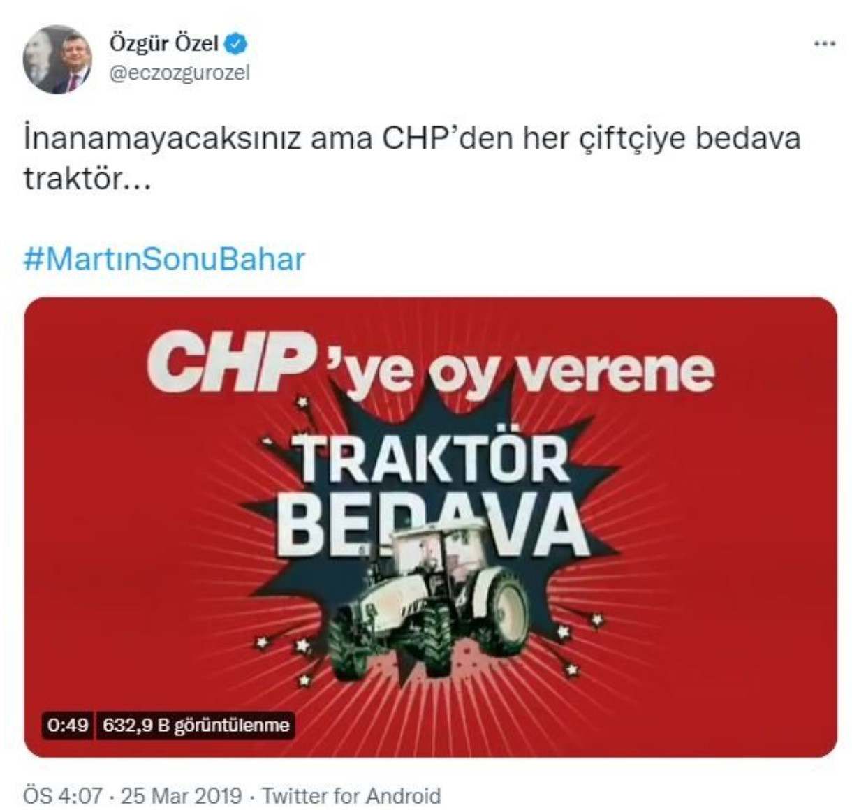Image resolution: width=852 pixels, height=810 pixels.
Task: Open the three-dot more options menu
Action: click(x=825, y=44)
